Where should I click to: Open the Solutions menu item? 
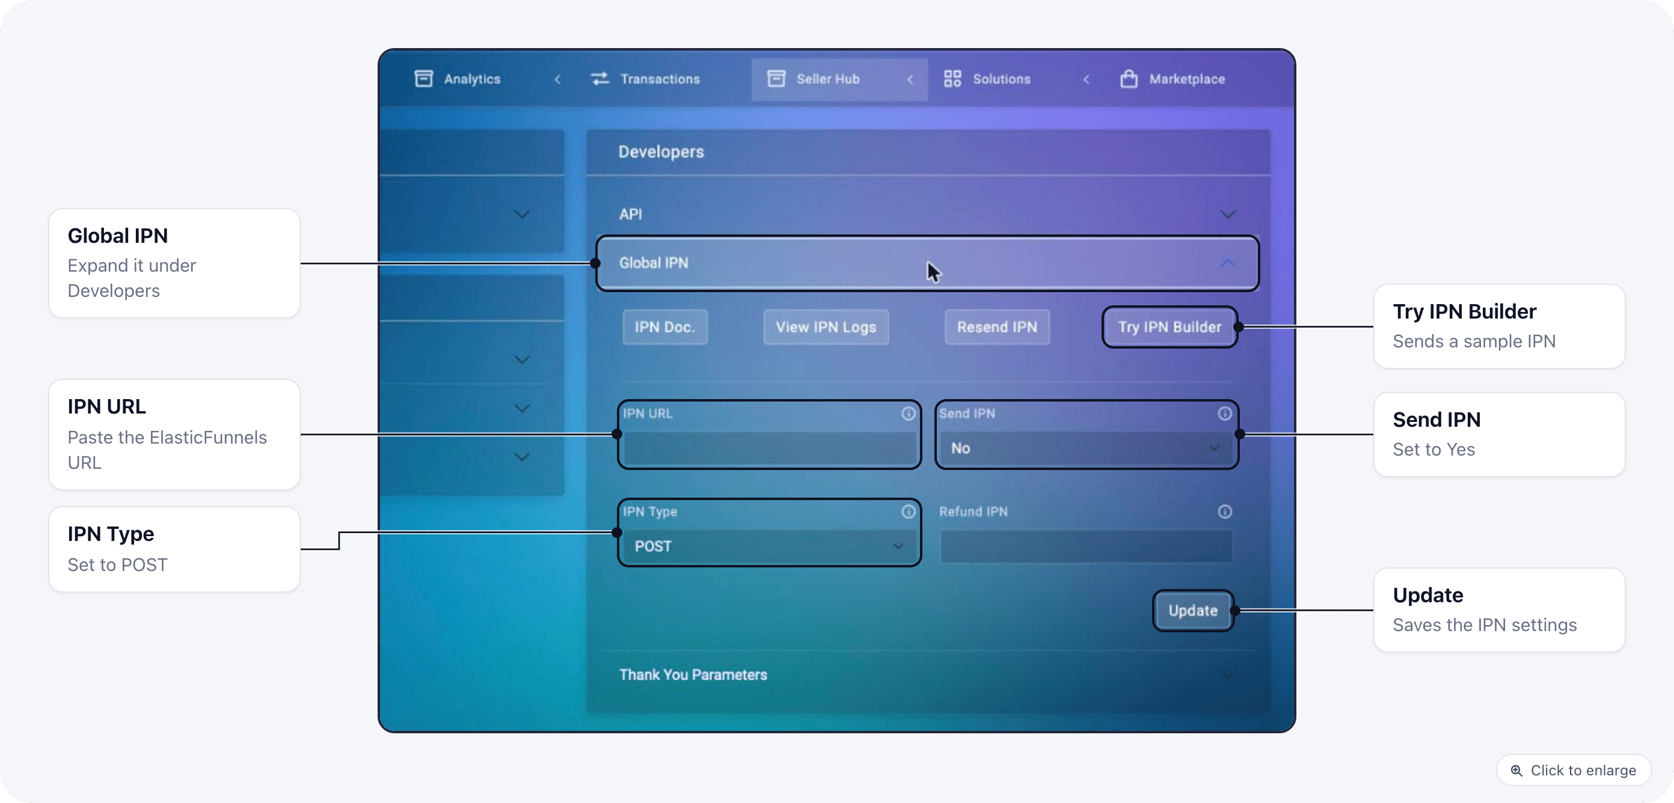(1001, 79)
